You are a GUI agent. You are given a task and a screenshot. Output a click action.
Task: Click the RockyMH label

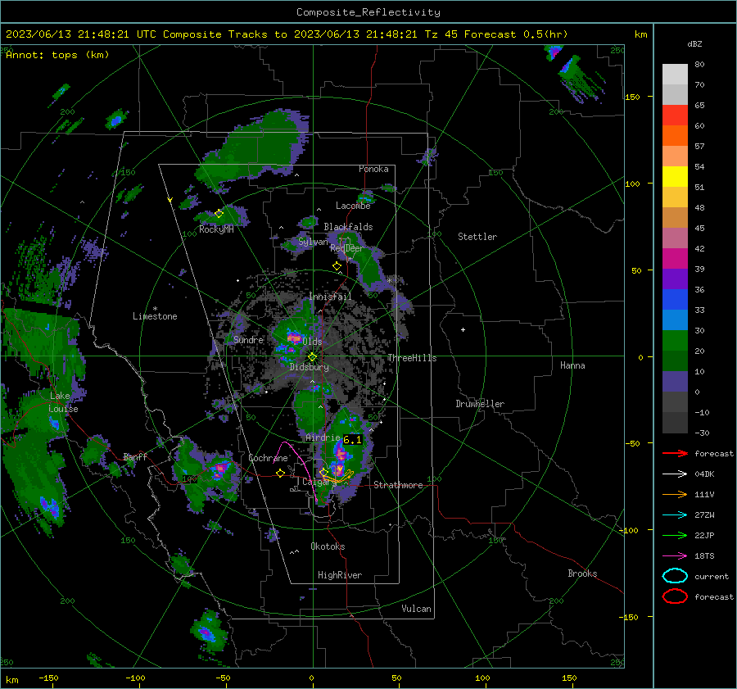click(216, 229)
